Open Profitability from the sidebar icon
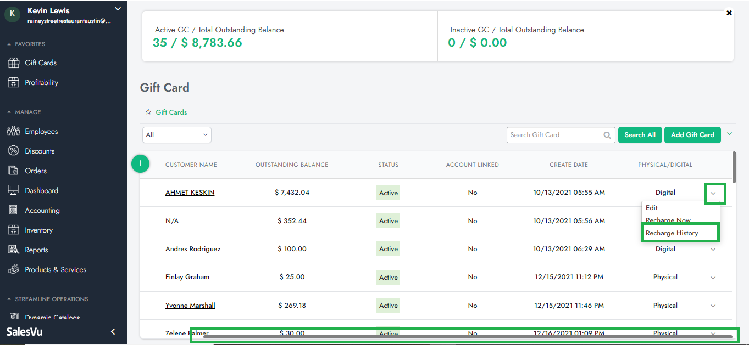749x345 pixels. click(14, 83)
